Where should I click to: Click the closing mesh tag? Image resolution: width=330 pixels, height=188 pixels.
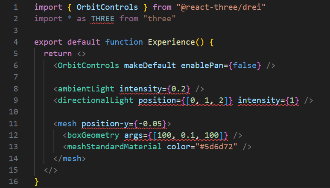click(70, 159)
